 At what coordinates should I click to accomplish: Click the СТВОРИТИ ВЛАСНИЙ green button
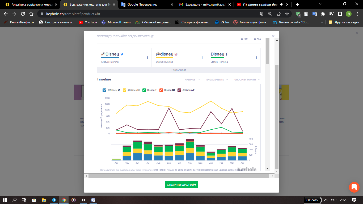click(181, 185)
